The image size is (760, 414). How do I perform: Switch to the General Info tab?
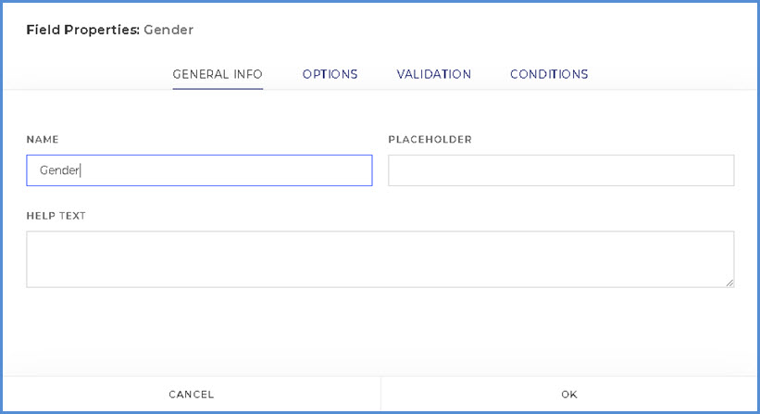tap(218, 74)
